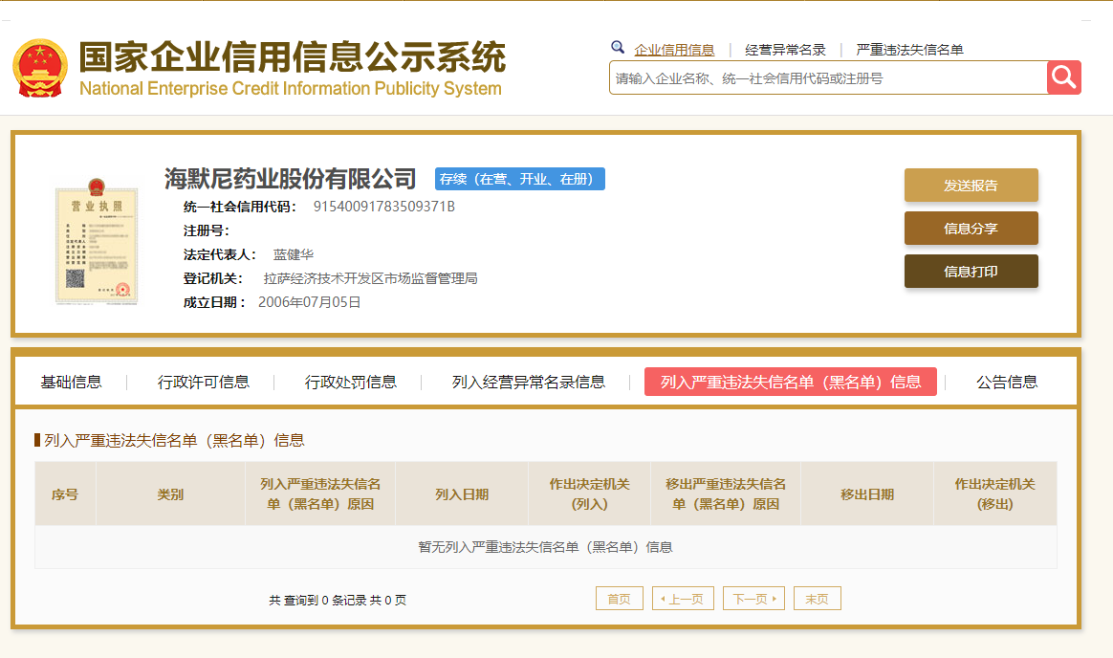Go to 首页 pagination button
Viewport: 1113px width, 658px height.
point(619,599)
